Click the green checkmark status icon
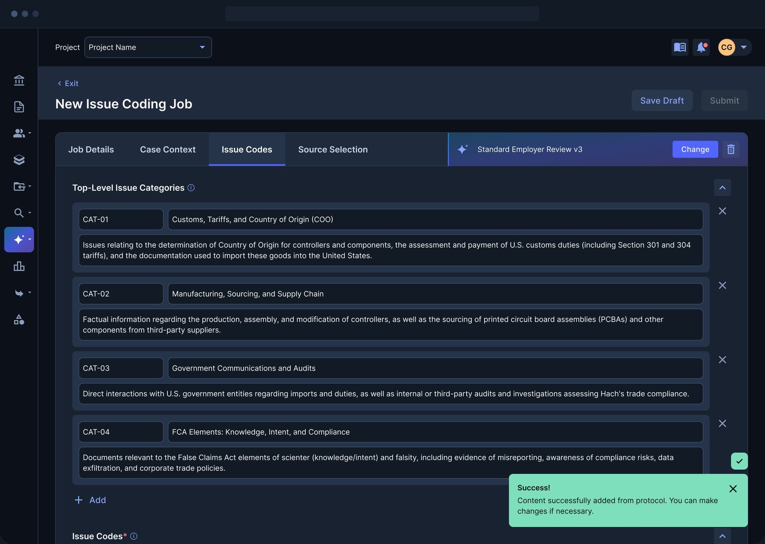The image size is (765, 544). (x=739, y=461)
